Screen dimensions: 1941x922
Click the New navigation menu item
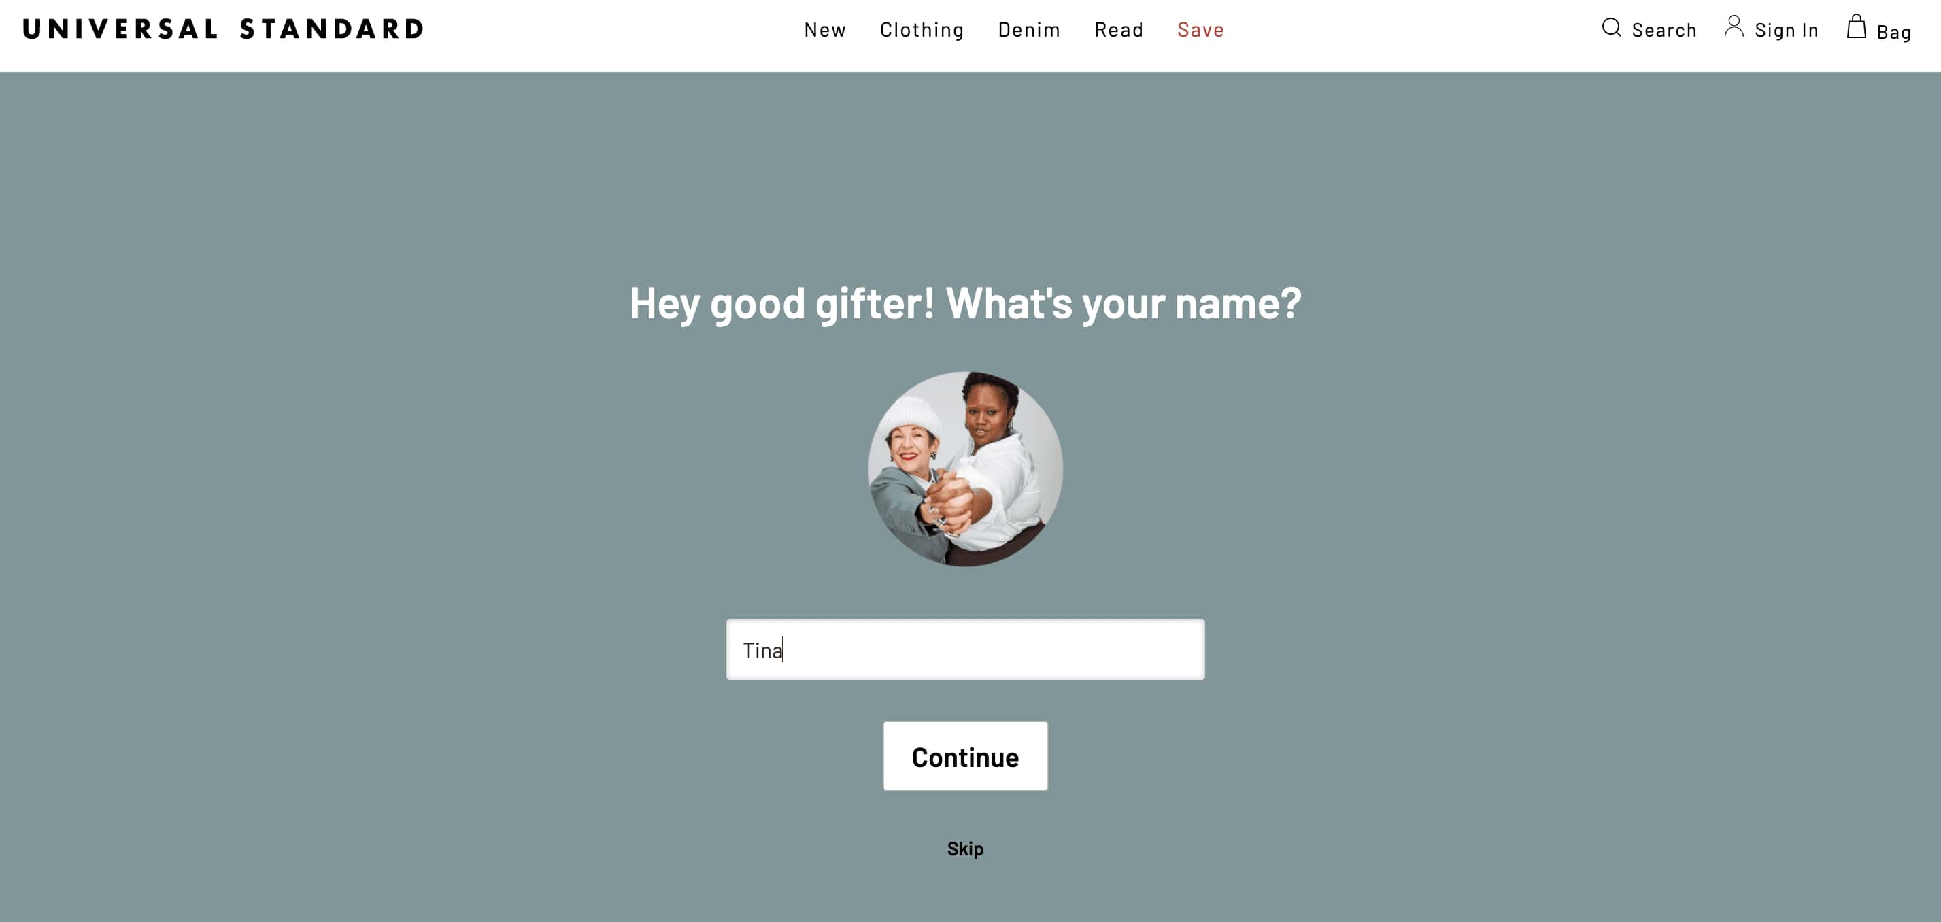click(x=822, y=30)
